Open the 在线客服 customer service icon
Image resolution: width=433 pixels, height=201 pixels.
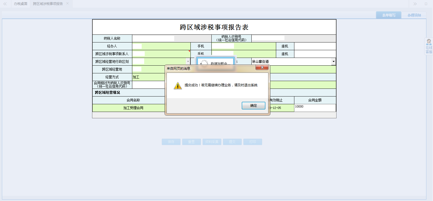429,46
